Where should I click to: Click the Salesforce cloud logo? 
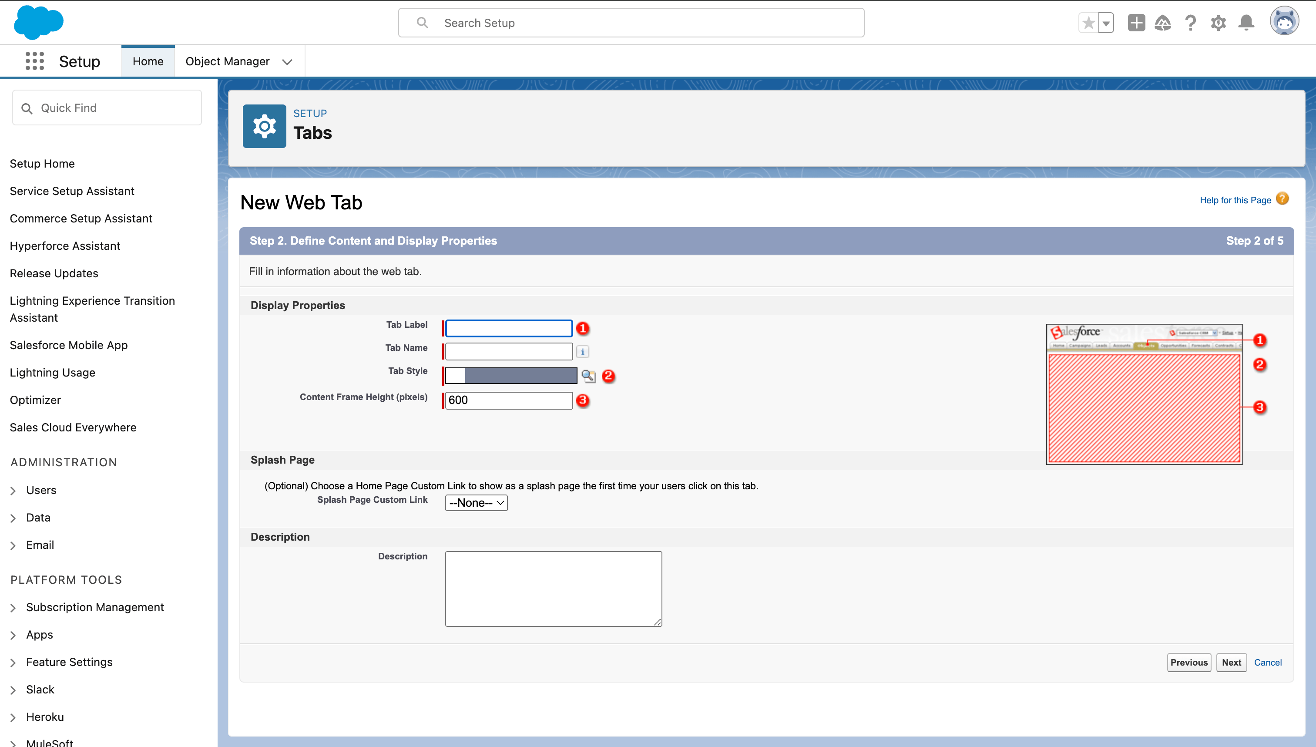(x=38, y=23)
